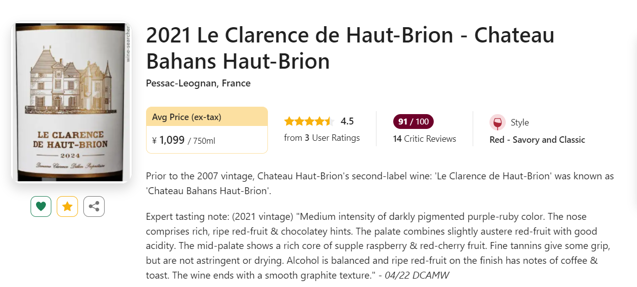Screen dimensions: 637x287
Task: Click the 91 / 100 critic score badge
Action: coord(413,122)
